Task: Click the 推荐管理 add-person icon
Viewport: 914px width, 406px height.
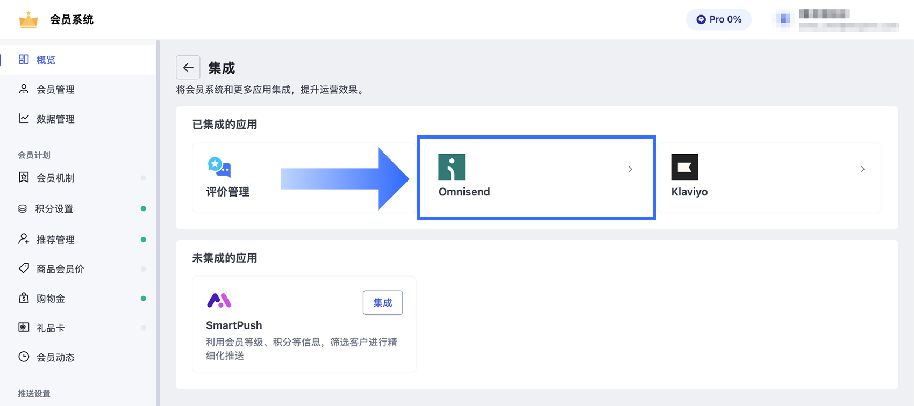Action: coord(24,239)
